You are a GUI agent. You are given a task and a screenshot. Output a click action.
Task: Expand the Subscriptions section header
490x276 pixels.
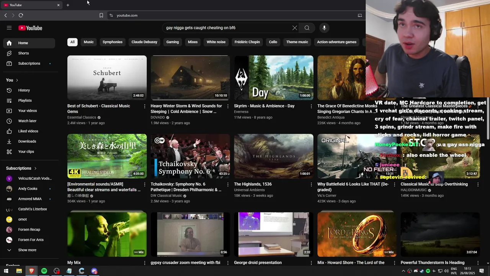(x=21, y=168)
